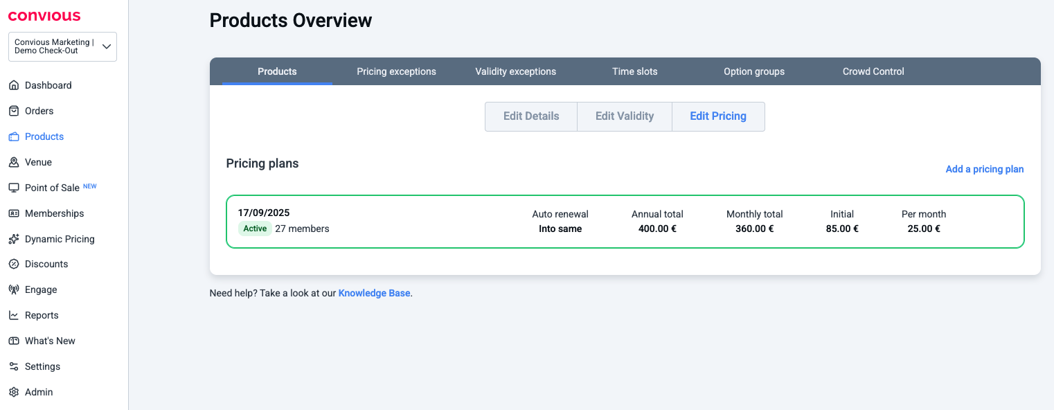Click the Edit Pricing button
1054x410 pixels.
(x=718, y=116)
